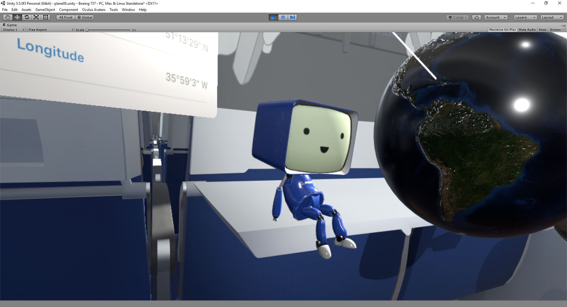Toggle Gizmos in Game view

pos(555,30)
